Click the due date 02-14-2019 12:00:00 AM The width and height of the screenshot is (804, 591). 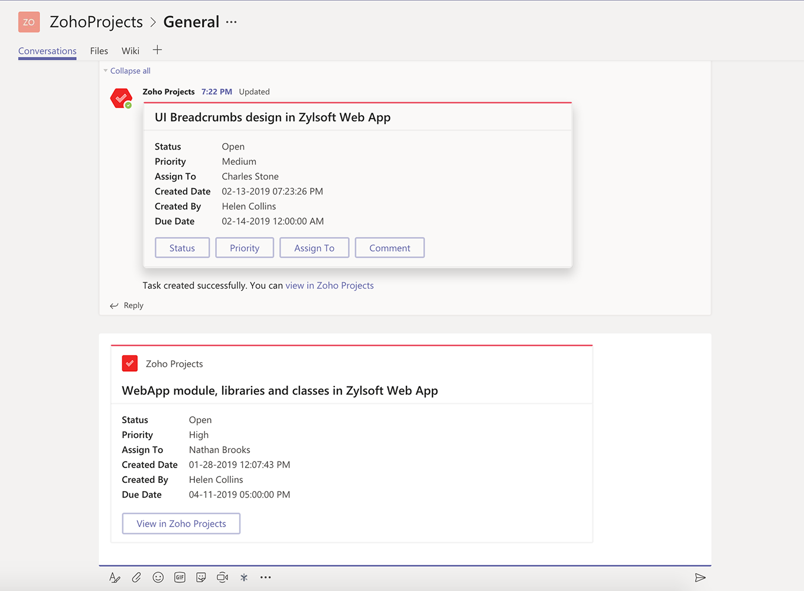273,221
